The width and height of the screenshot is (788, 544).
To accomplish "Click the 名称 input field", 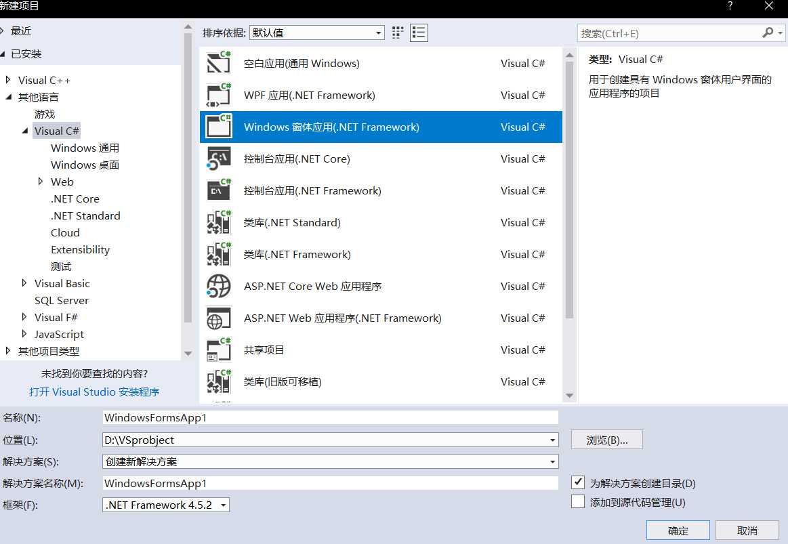I will pyautogui.click(x=330, y=417).
